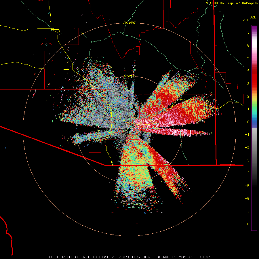Click the TH threshold label on legend
Screen dimensions: 259x259
(247, 224)
